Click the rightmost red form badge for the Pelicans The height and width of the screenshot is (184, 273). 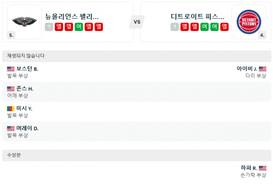pos(99,27)
